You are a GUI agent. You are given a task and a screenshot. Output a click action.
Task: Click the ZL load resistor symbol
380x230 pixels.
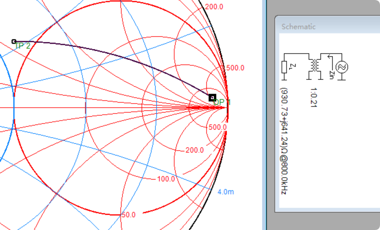(285, 67)
